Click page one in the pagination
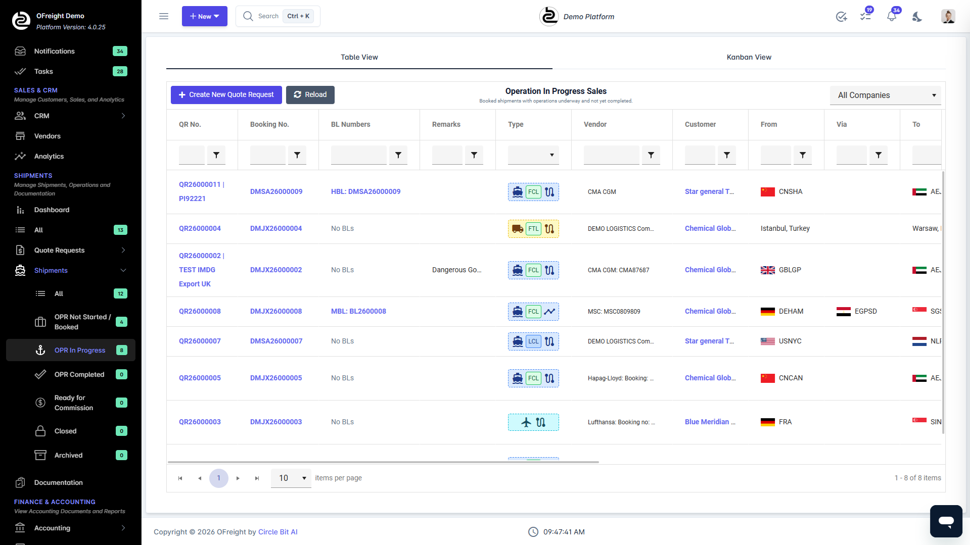Image resolution: width=970 pixels, height=545 pixels. click(x=218, y=478)
